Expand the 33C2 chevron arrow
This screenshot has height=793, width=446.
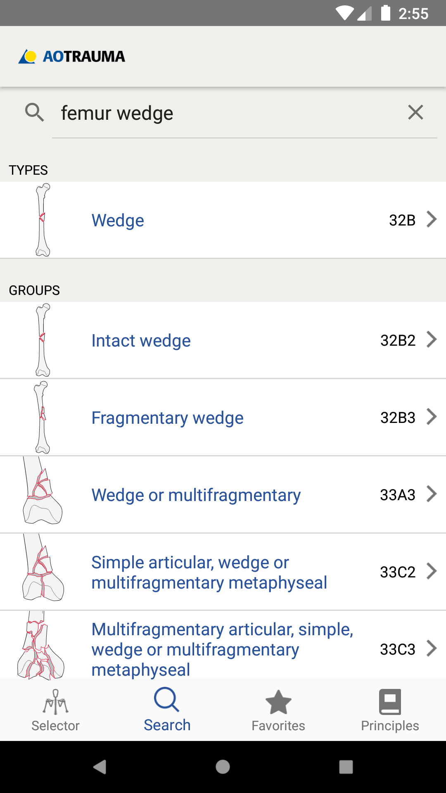pos(432,571)
